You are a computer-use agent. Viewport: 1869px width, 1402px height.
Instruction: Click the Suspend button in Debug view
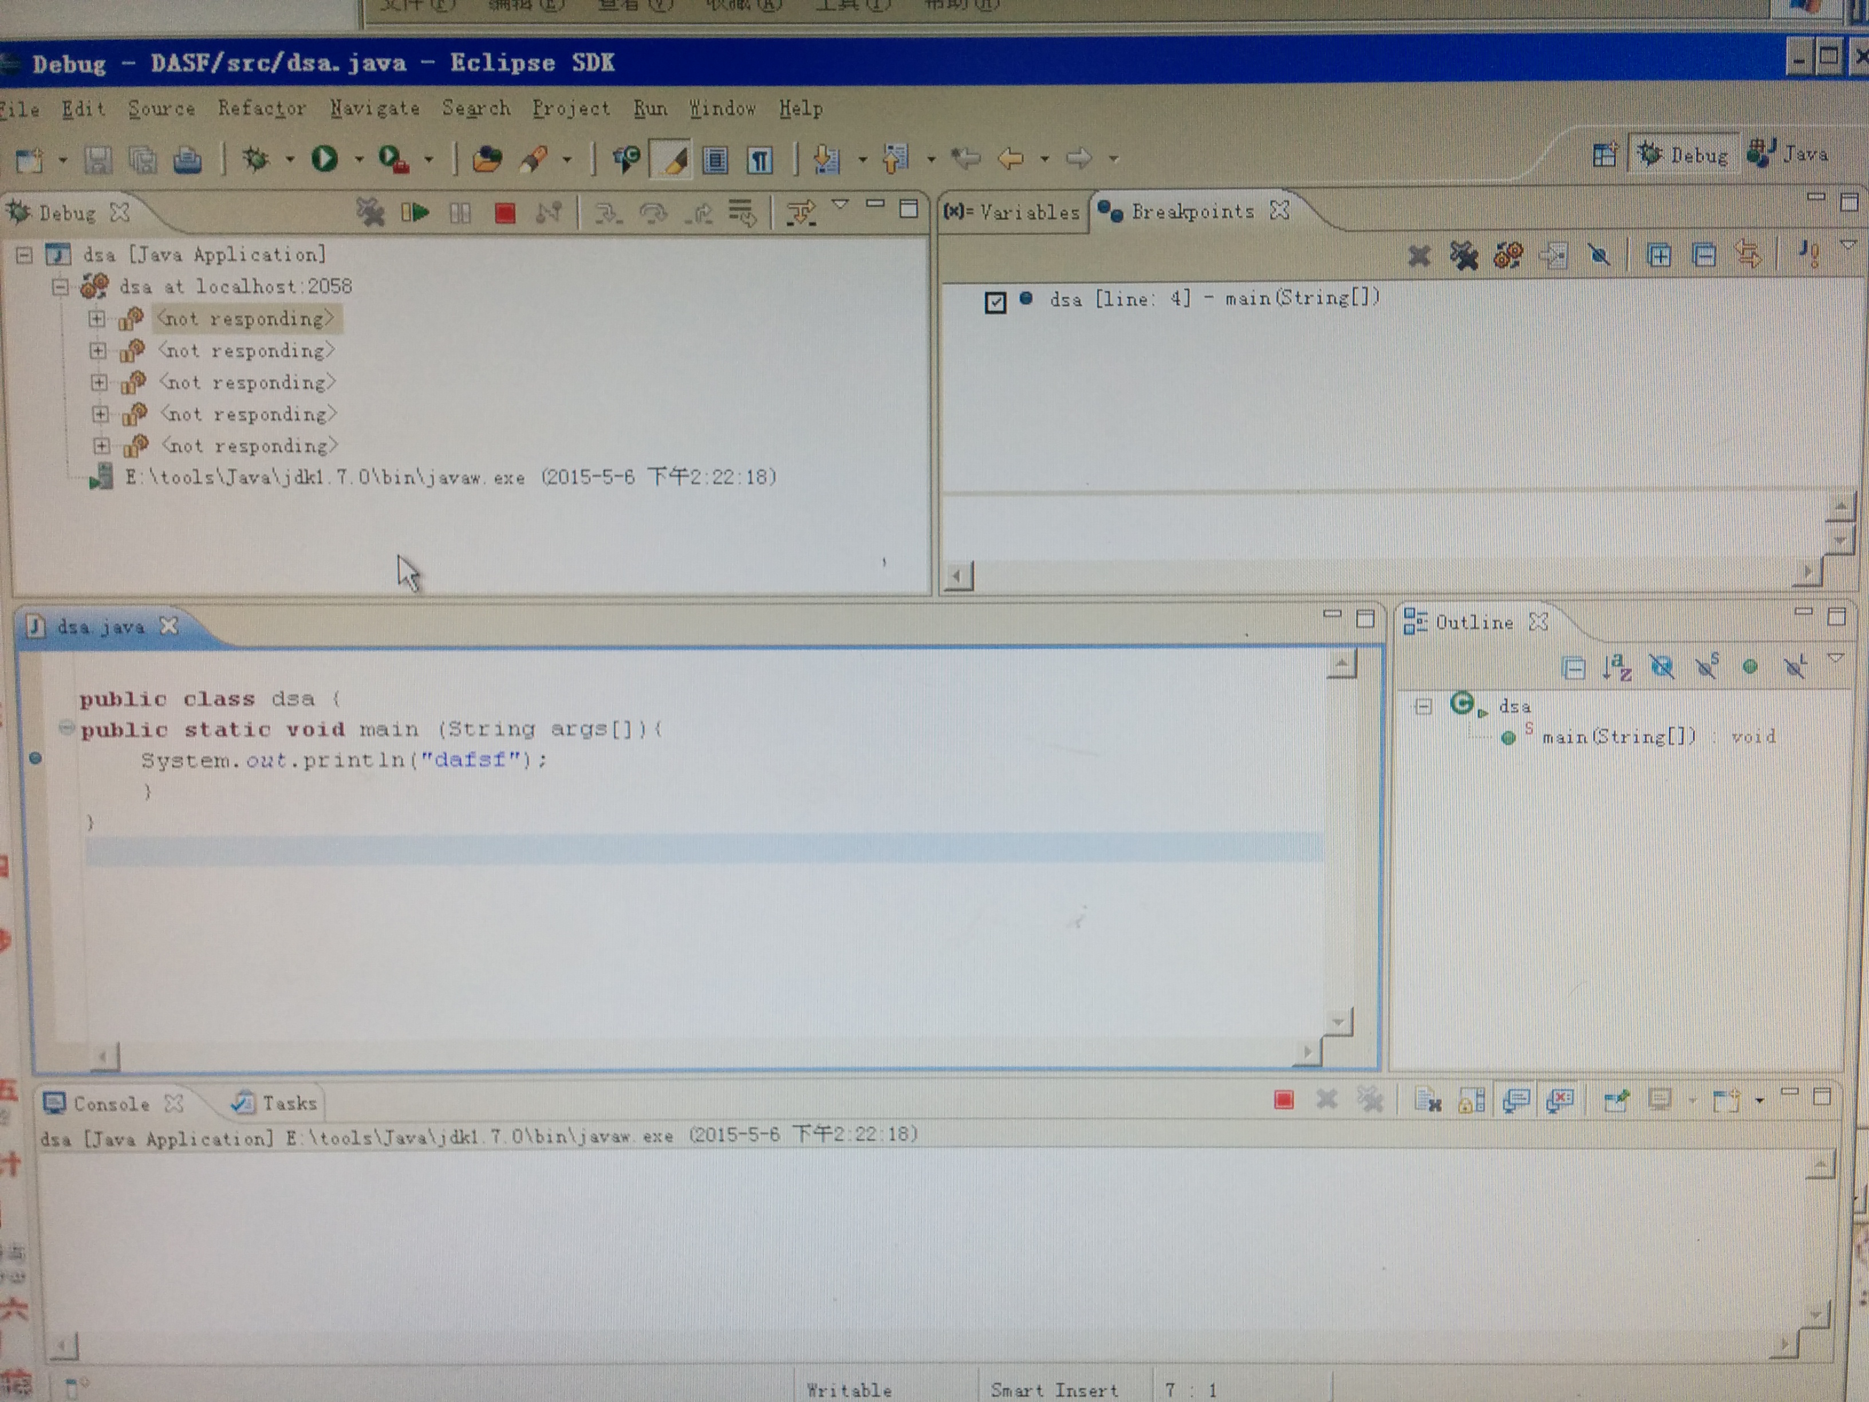(x=460, y=213)
